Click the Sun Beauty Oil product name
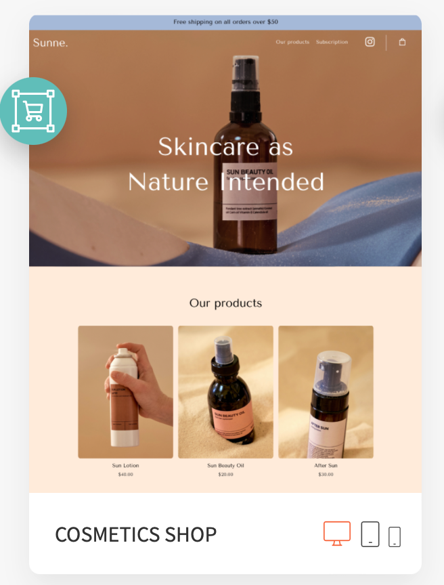The width and height of the screenshot is (444, 585). [225, 465]
